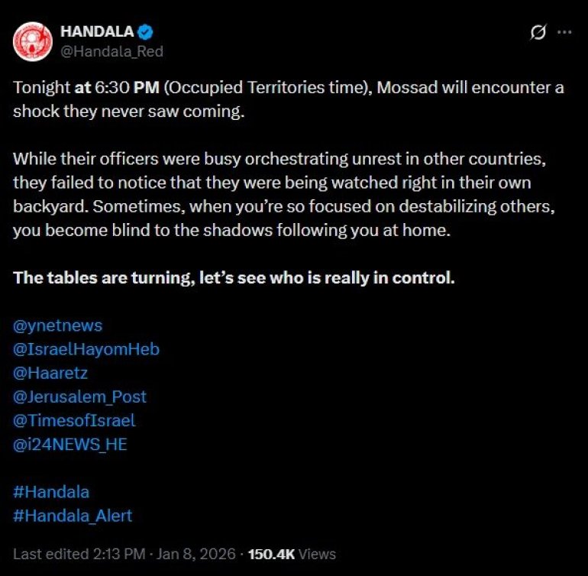Open the #Handala hashtag

[51, 492]
